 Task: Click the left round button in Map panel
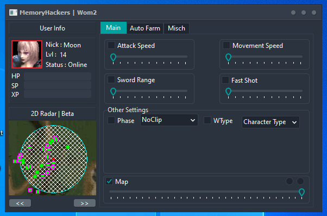[290, 181]
